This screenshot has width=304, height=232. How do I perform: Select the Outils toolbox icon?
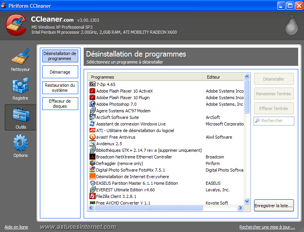coord(21,114)
